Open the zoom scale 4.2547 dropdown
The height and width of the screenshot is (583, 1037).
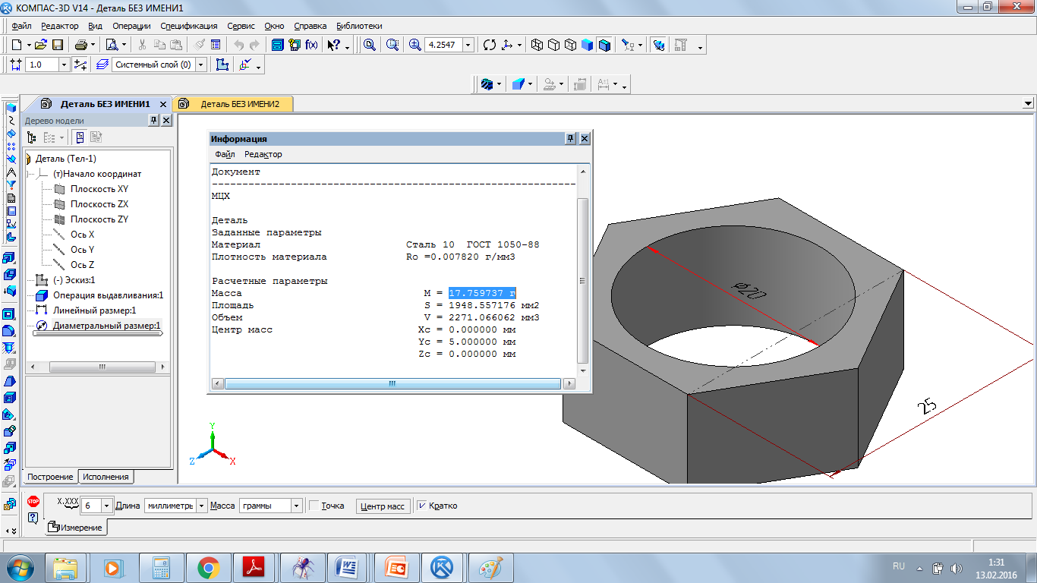[x=468, y=45]
